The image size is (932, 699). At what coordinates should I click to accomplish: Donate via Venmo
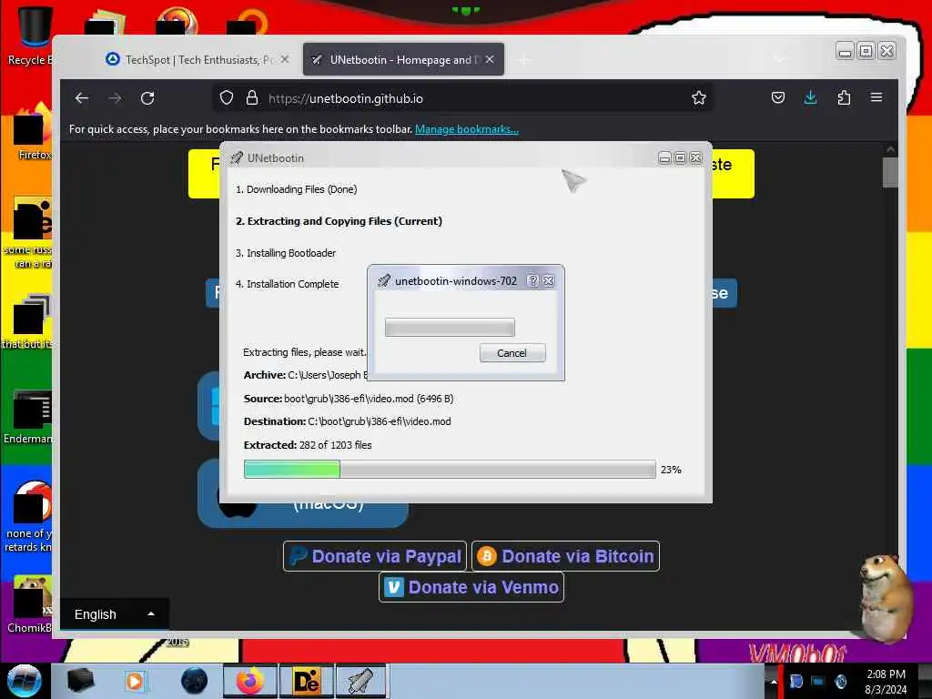pos(471,587)
